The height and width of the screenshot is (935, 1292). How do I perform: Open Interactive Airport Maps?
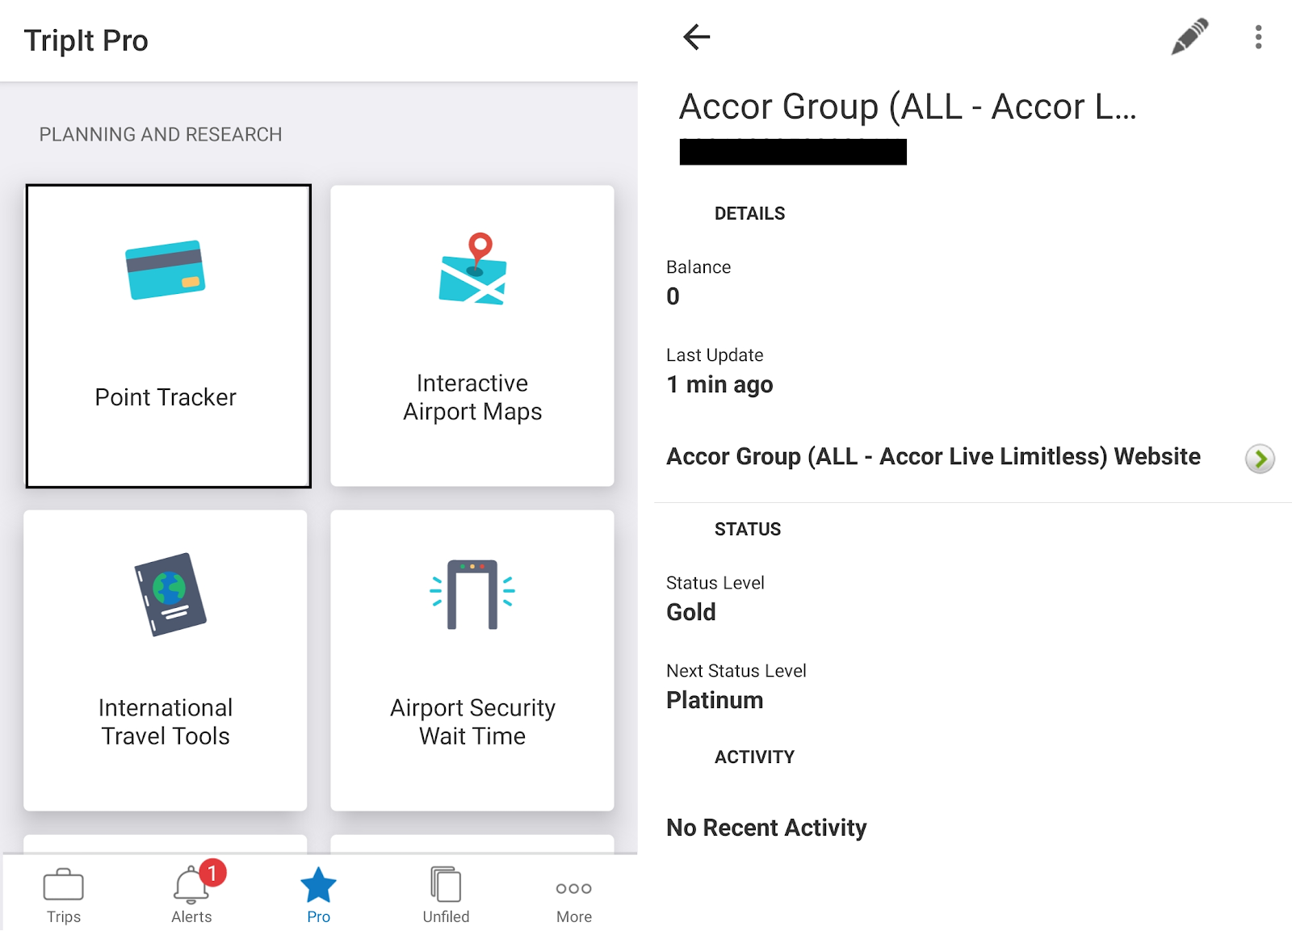[472, 335]
